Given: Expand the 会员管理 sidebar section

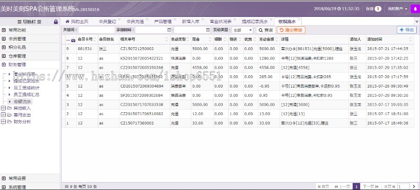Looking at the screenshot, I should (30, 39).
